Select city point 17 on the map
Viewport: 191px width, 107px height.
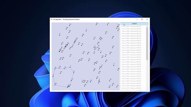(101, 67)
